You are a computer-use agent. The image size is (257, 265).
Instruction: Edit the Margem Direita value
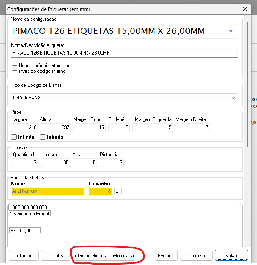tap(193, 127)
